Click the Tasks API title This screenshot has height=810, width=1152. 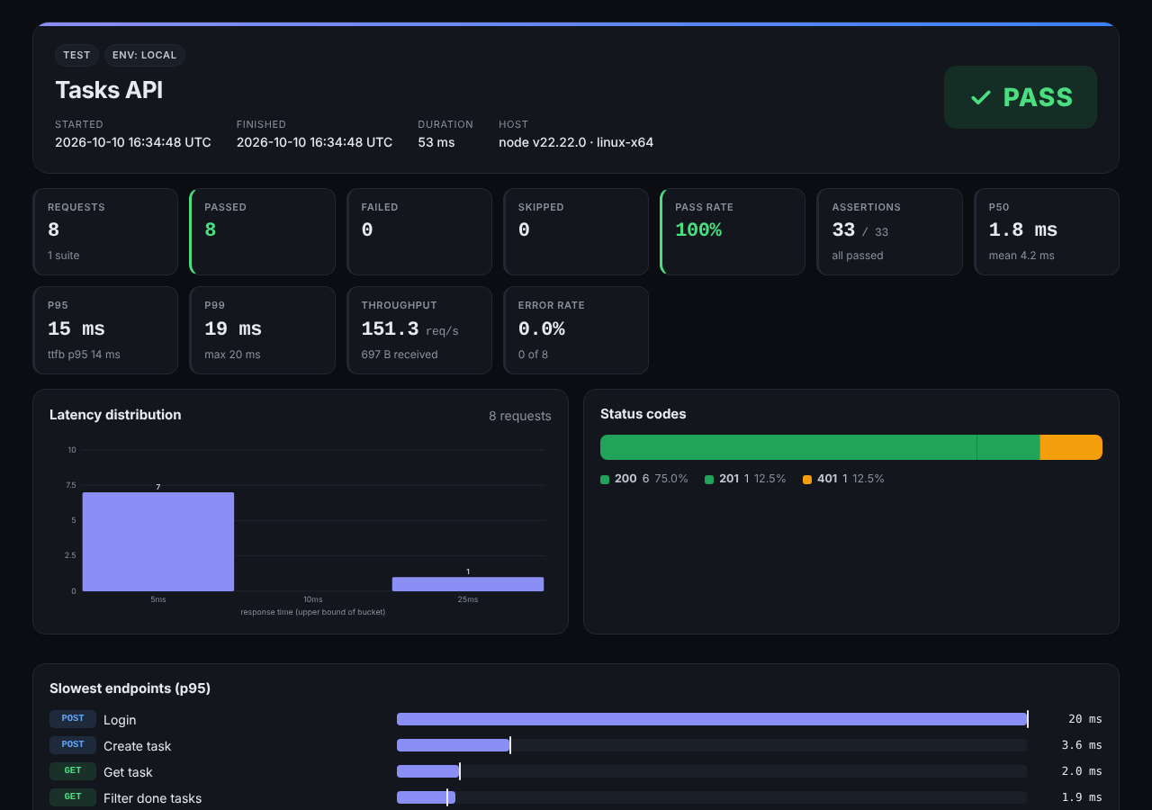(109, 90)
